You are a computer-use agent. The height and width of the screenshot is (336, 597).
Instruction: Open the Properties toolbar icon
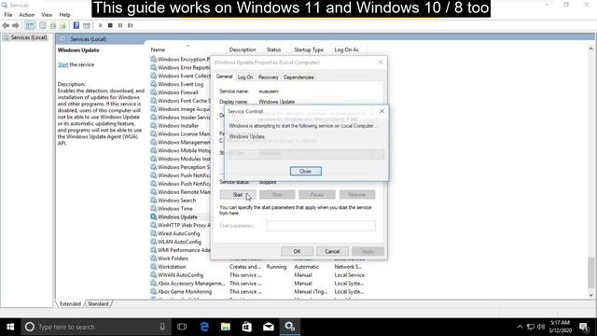[43, 25]
